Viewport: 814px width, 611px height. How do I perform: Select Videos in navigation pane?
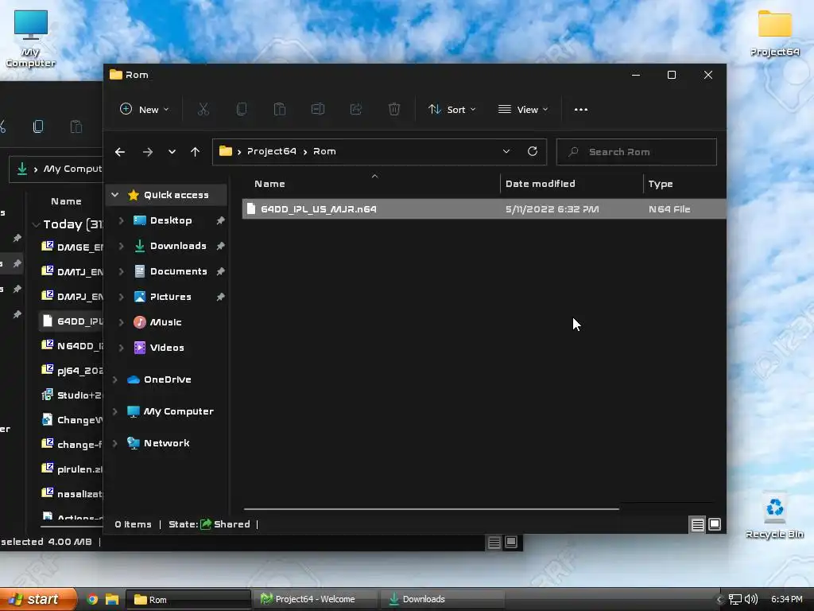click(x=167, y=348)
